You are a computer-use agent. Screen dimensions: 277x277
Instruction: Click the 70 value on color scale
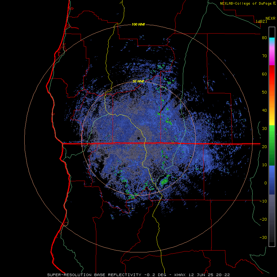pyautogui.click(x=264, y=56)
